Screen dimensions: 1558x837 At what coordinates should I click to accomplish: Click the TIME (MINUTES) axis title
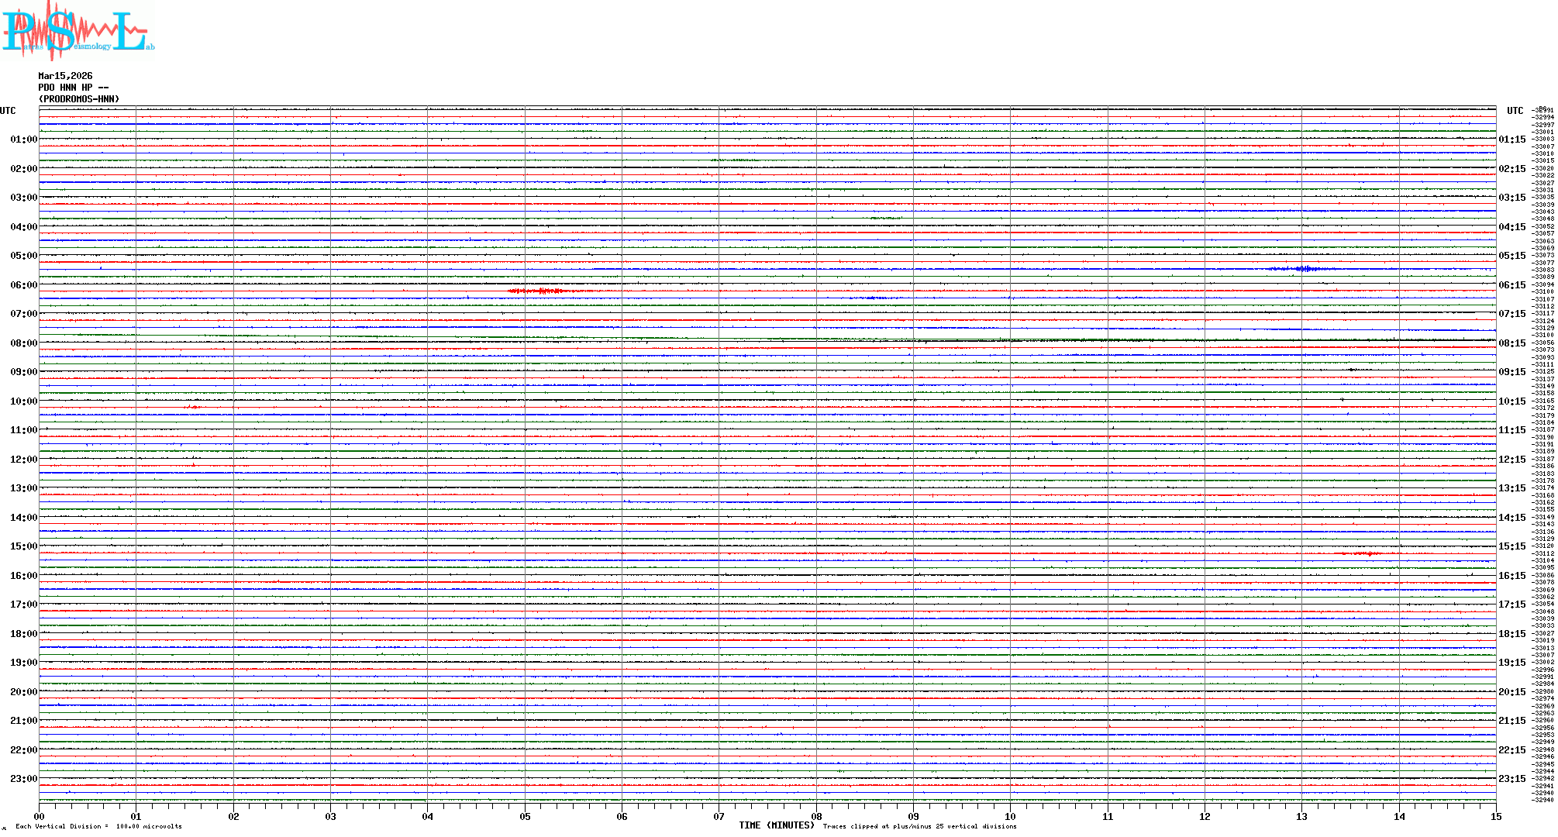(x=776, y=825)
